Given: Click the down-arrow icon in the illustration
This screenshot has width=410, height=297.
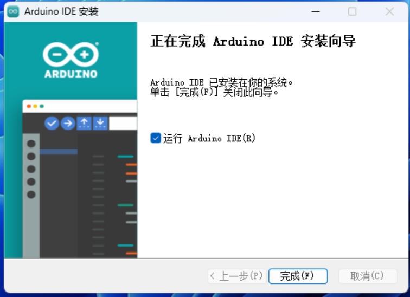Looking at the screenshot, I should [x=100, y=124].
